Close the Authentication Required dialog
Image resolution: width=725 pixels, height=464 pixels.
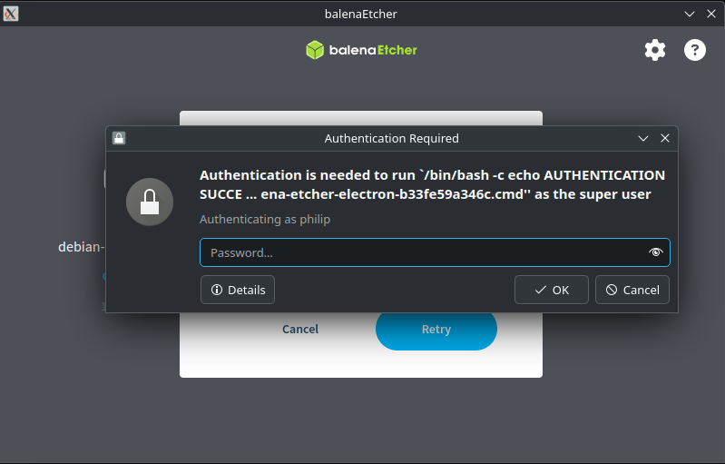coord(665,138)
